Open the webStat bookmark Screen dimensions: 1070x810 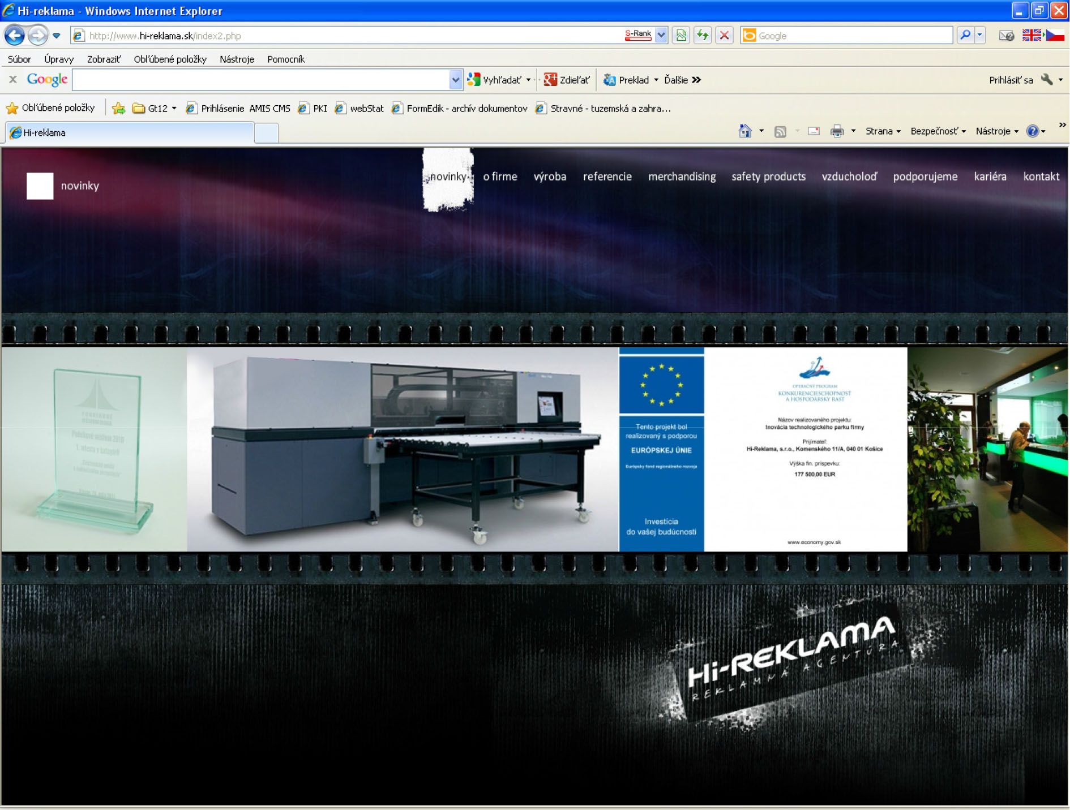tap(359, 108)
